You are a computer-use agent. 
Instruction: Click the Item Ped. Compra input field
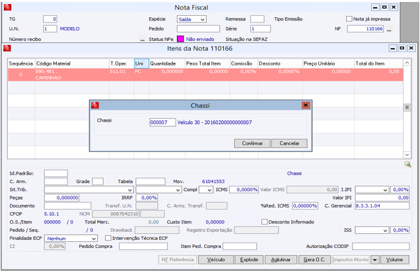pyautogui.click(x=240, y=247)
